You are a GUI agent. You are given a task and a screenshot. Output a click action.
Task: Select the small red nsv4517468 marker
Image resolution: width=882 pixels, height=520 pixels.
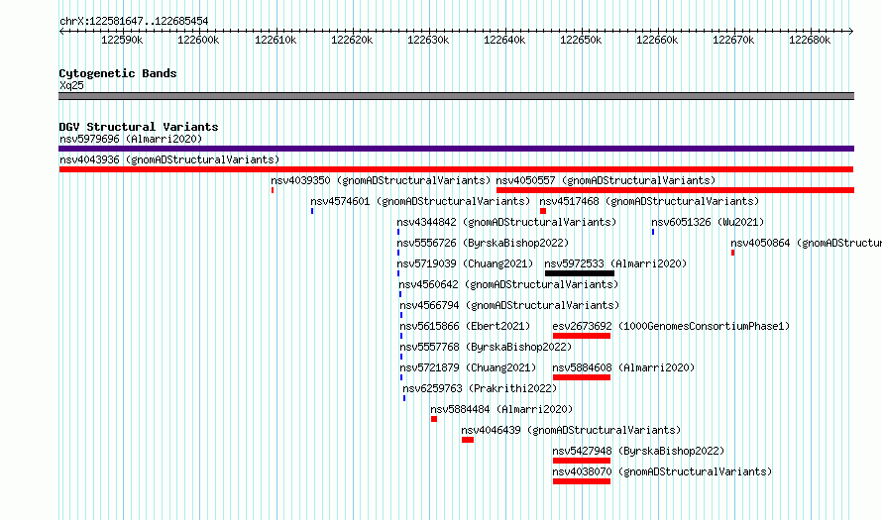pos(543,211)
